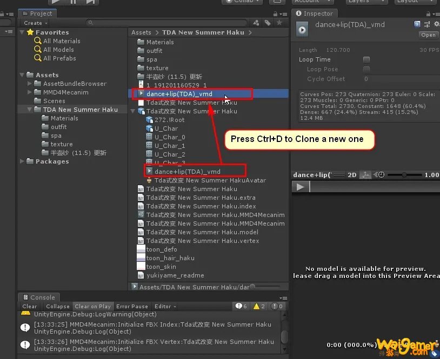Toggle Clear on Play in Console

pyautogui.click(x=93, y=306)
